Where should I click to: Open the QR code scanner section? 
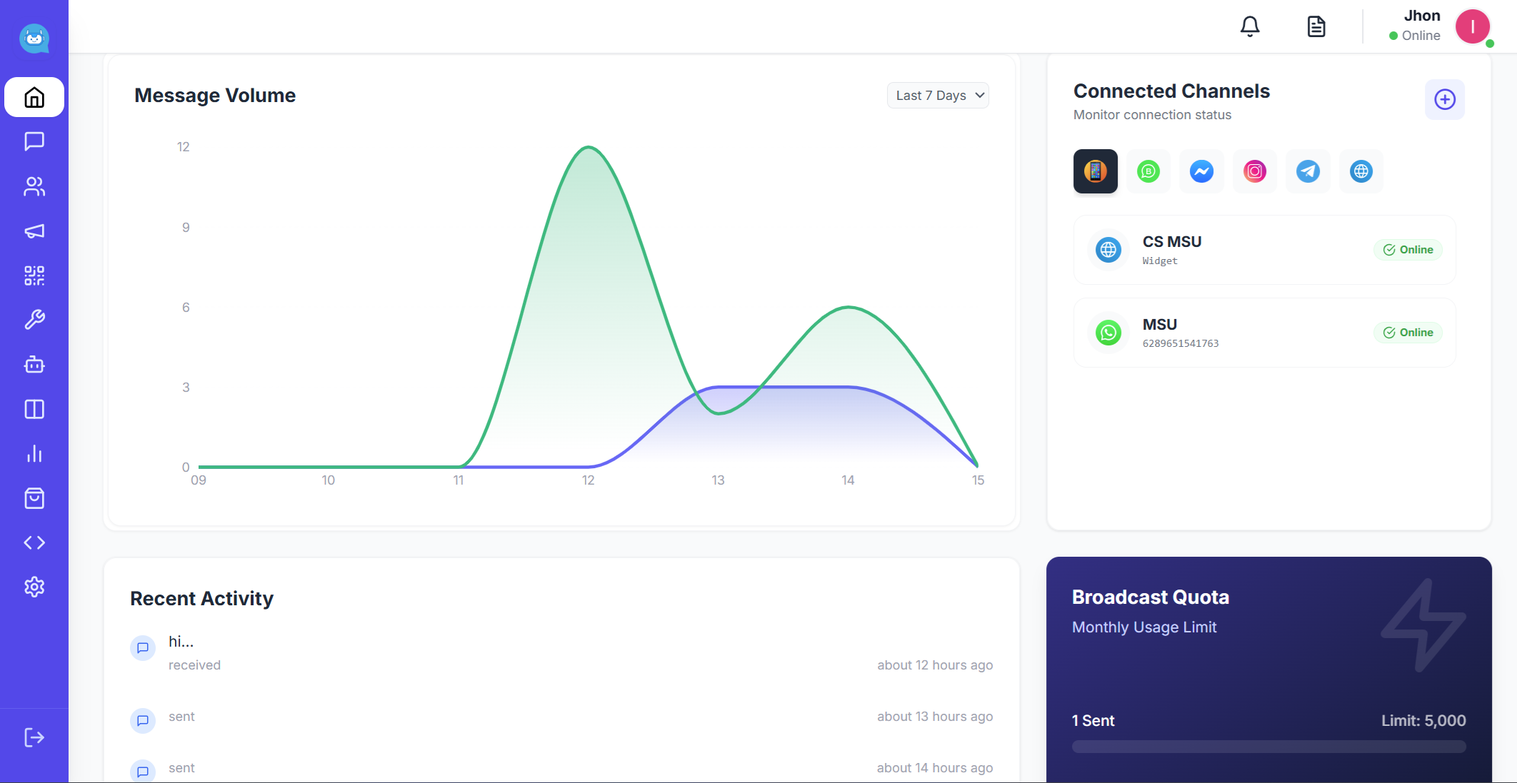click(x=34, y=276)
